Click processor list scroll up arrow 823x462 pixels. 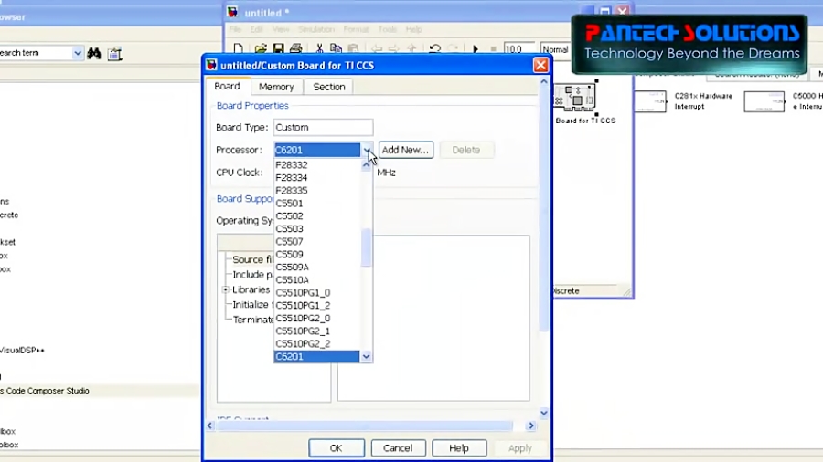tap(366, 164)
